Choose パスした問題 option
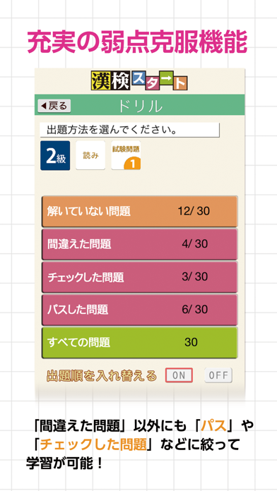277x491 pixels. 140,310
